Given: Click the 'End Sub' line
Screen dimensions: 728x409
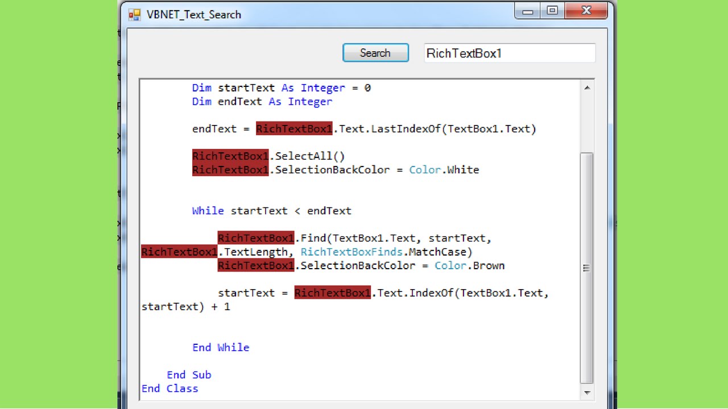Looking at the screenshot, I should click(189, 375).
